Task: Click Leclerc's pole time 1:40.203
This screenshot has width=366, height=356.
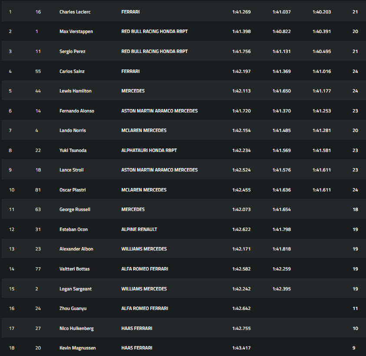Action: click(321, 12)
